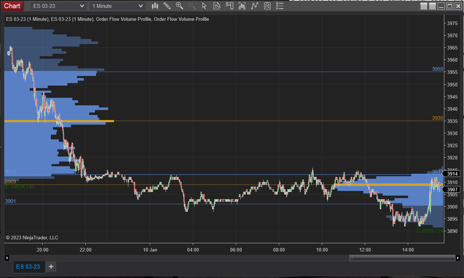Click '06:00' on the time axis
The height and width of the screenshot is (278, 464).
tap(236, 250)
